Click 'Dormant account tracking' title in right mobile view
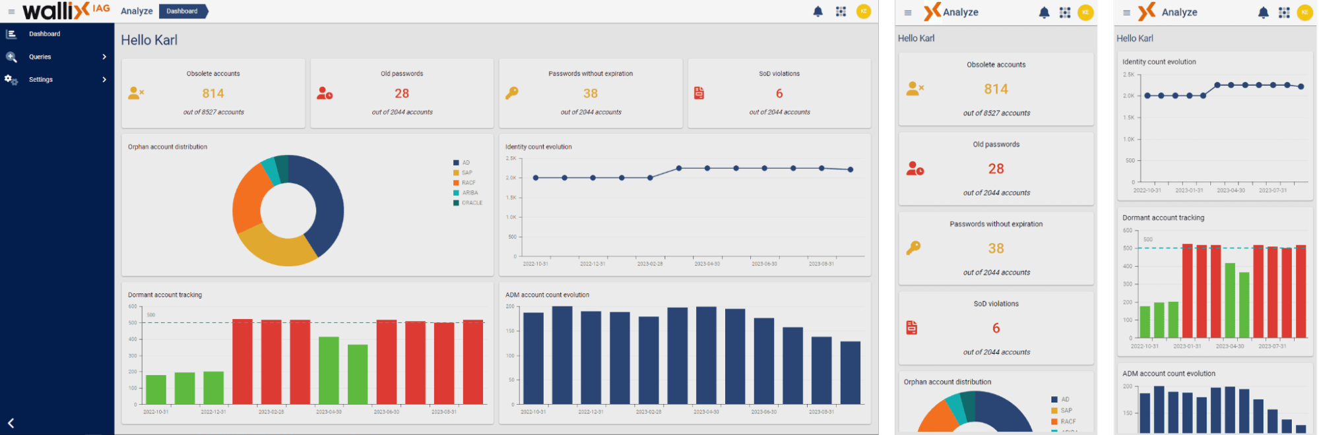 [1163, 217]
